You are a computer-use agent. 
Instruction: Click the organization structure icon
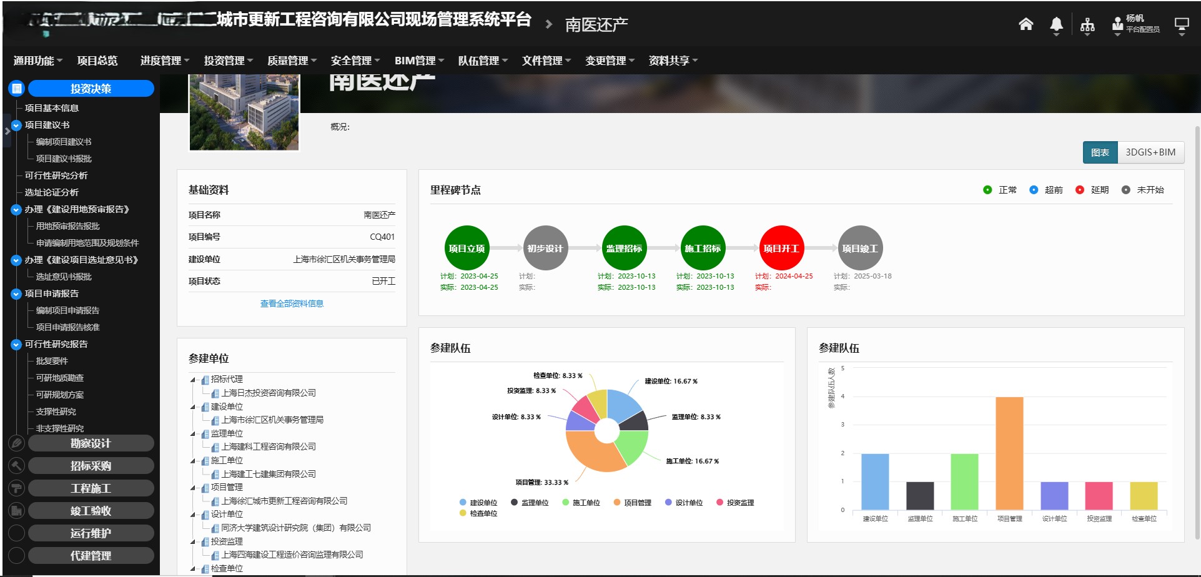click(x=1087, y=25)
